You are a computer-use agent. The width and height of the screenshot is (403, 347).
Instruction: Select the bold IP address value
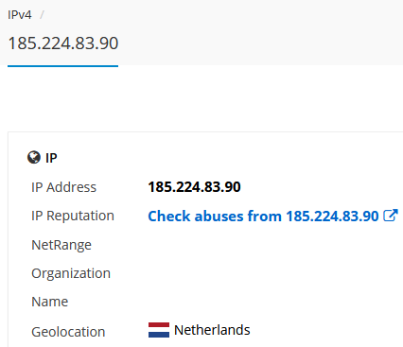click(194, 187)
